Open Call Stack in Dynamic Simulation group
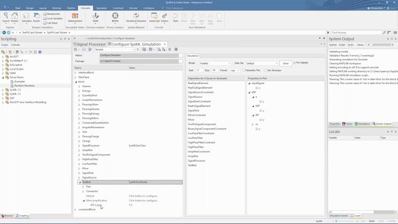The image size is (398, 224). (x=50, y=23)
